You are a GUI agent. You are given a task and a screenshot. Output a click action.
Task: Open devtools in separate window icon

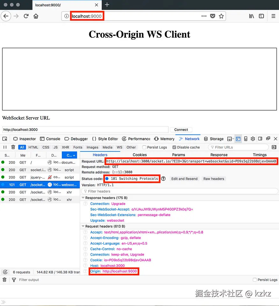click(268, 138)
